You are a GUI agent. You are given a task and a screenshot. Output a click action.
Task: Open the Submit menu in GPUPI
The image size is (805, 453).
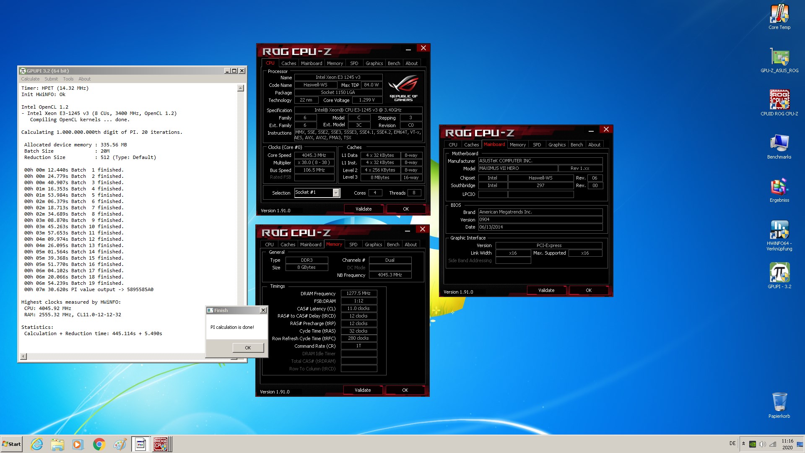(x=51, y=79)
